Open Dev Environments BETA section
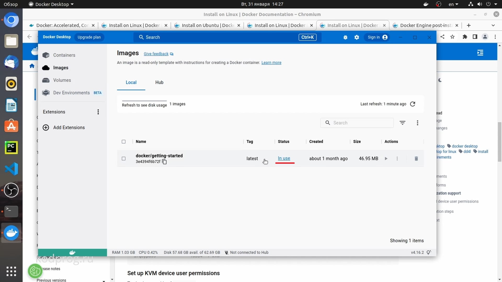502x282 pixels. (71, 93)
